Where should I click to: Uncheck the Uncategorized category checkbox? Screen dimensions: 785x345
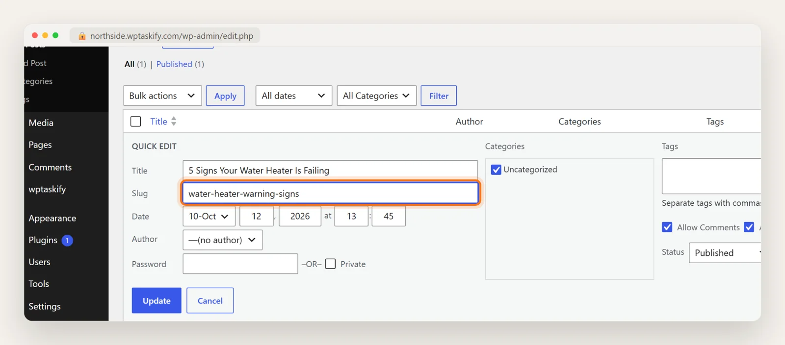[496, 170]
